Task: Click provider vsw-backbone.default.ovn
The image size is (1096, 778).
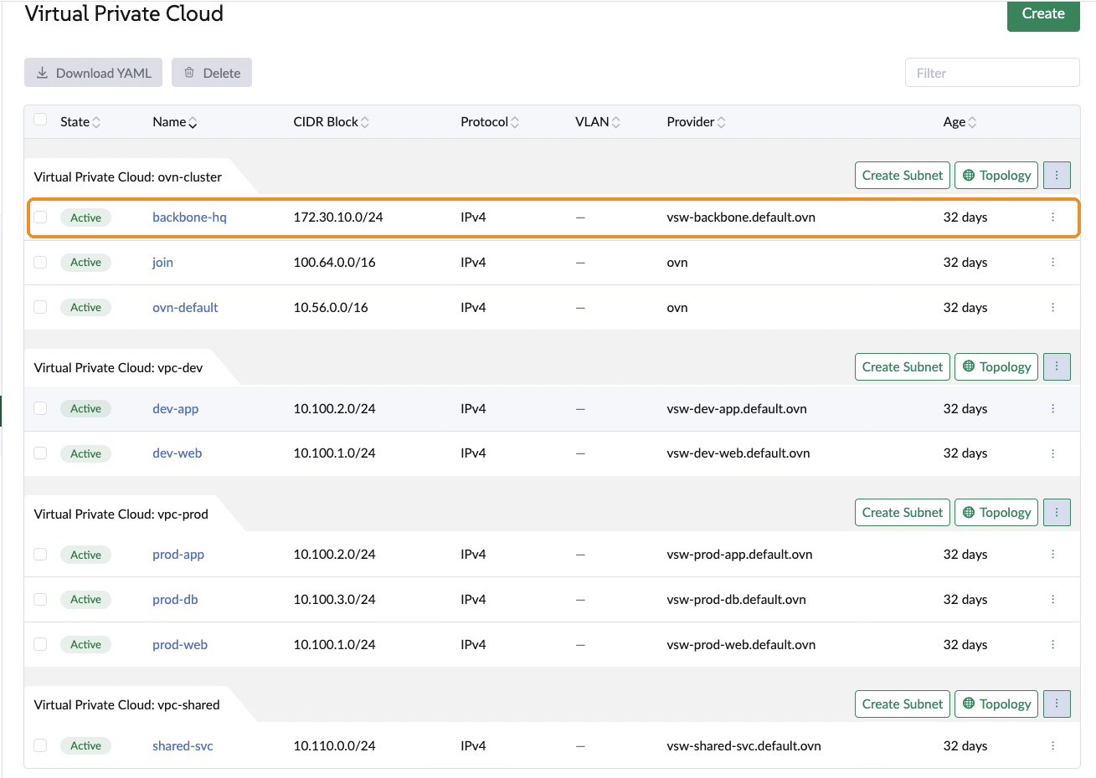Action: 741,218
